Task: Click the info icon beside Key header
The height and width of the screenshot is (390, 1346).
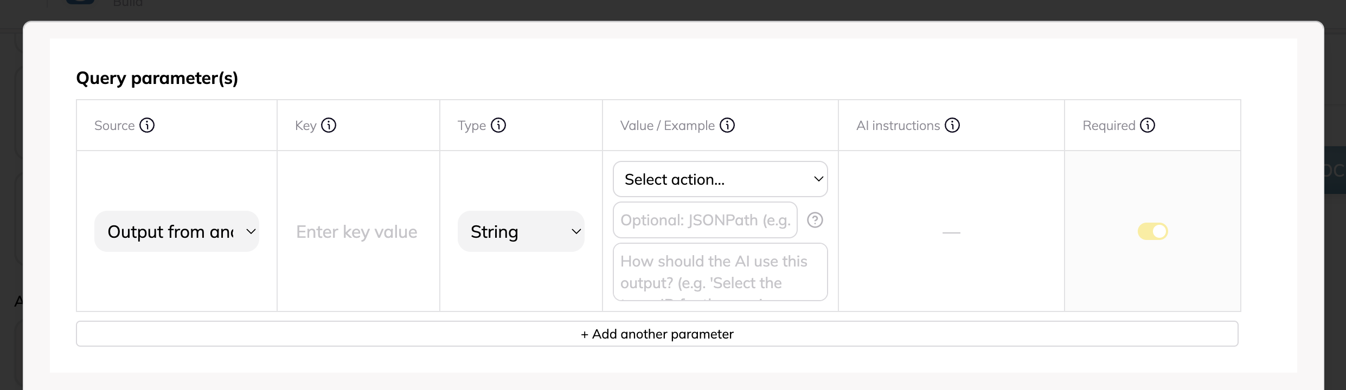Action: click(x=329, y=125)
